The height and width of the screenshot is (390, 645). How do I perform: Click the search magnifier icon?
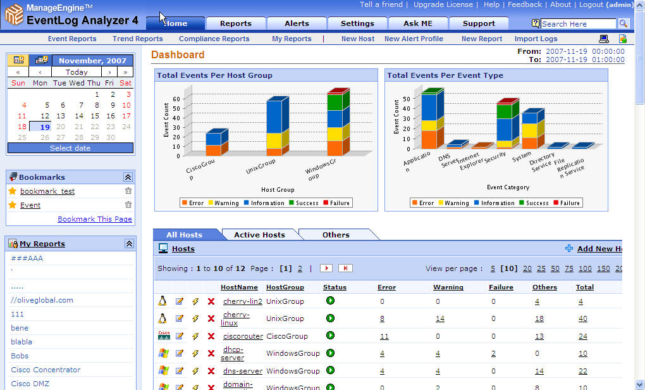point(623,23)
